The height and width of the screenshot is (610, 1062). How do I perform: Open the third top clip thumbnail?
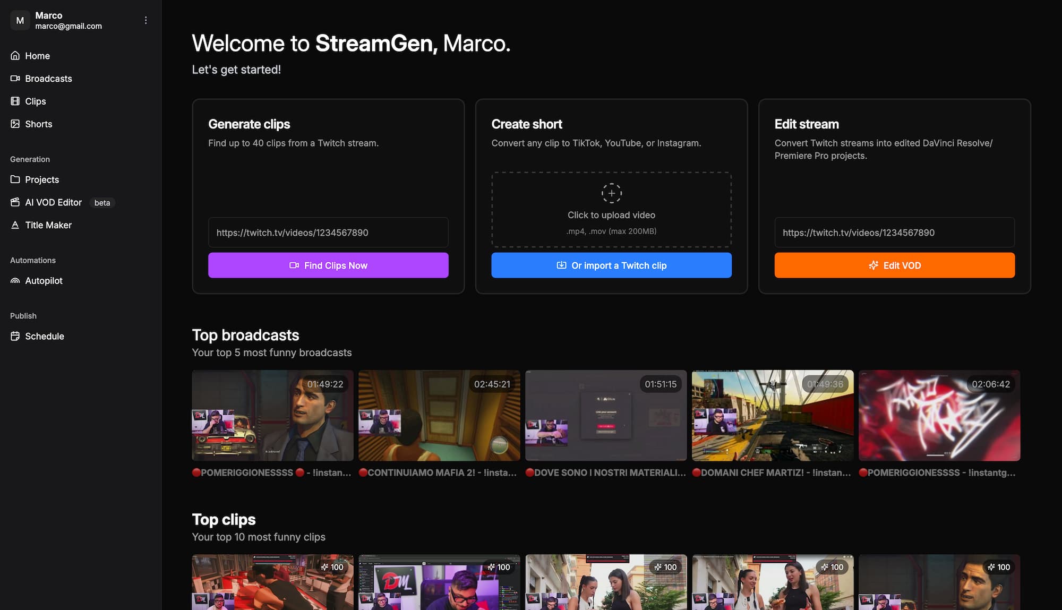pyautogui.click(x=606, y=582)
